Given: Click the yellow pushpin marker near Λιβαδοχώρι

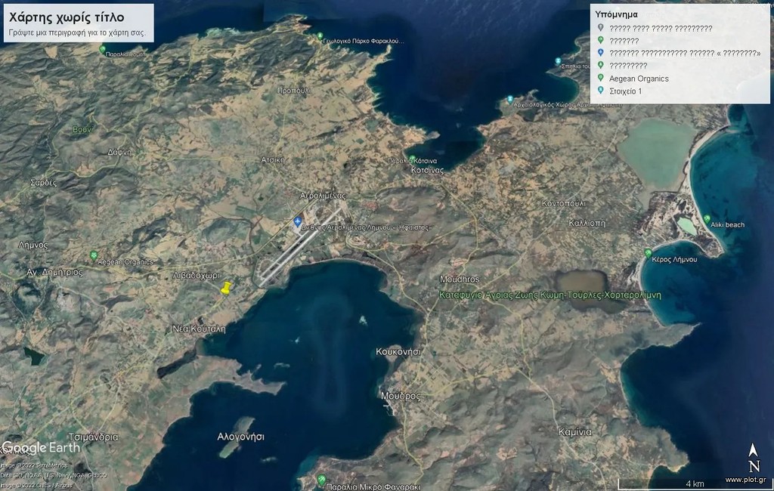Looking at the screenshot, I should coord(226,288).
